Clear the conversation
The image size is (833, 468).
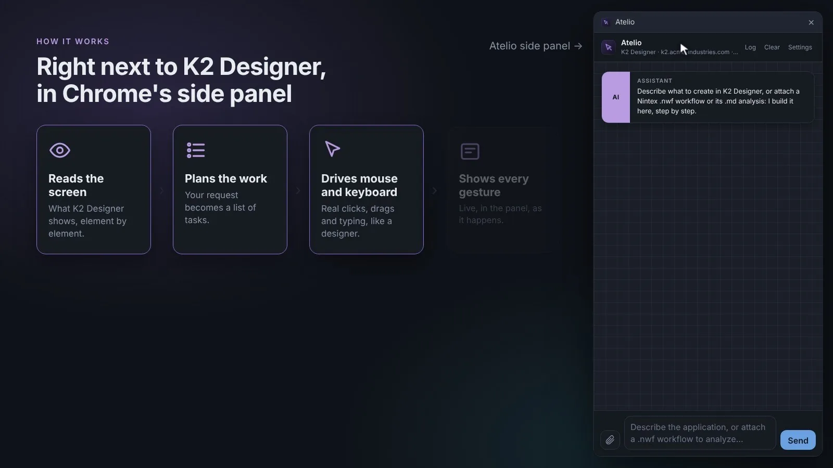(x=772, y=47)
